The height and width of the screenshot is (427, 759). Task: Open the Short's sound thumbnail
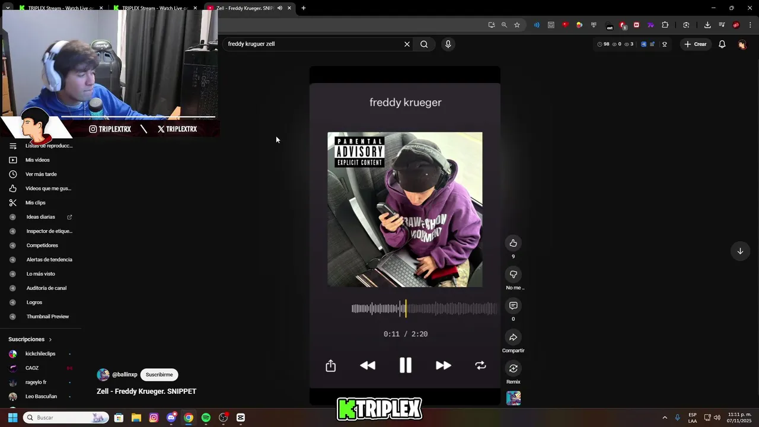click(x=514, y=398)
